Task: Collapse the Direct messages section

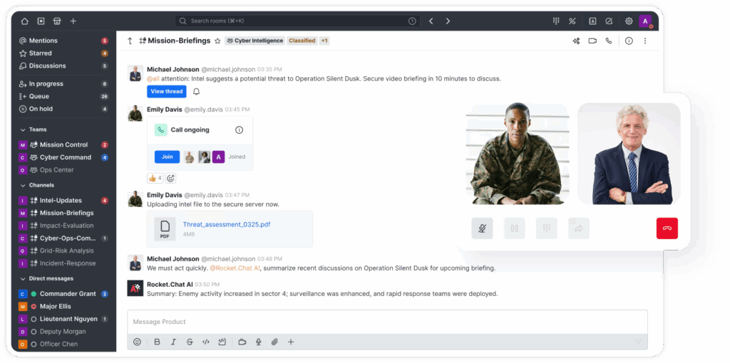Action: tap(22, 278)
